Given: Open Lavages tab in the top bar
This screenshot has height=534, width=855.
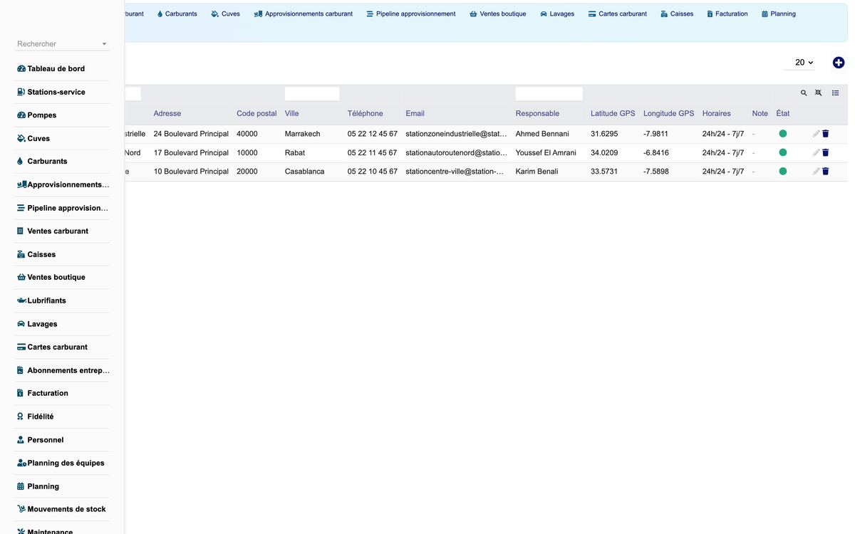Looking at the screenshot, I should (557, 14).
